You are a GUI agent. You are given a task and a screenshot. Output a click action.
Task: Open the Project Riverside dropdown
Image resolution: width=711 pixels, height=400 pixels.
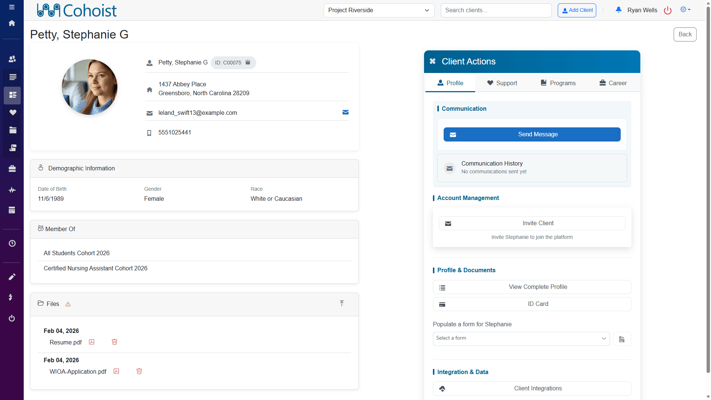tap(378, 10)
